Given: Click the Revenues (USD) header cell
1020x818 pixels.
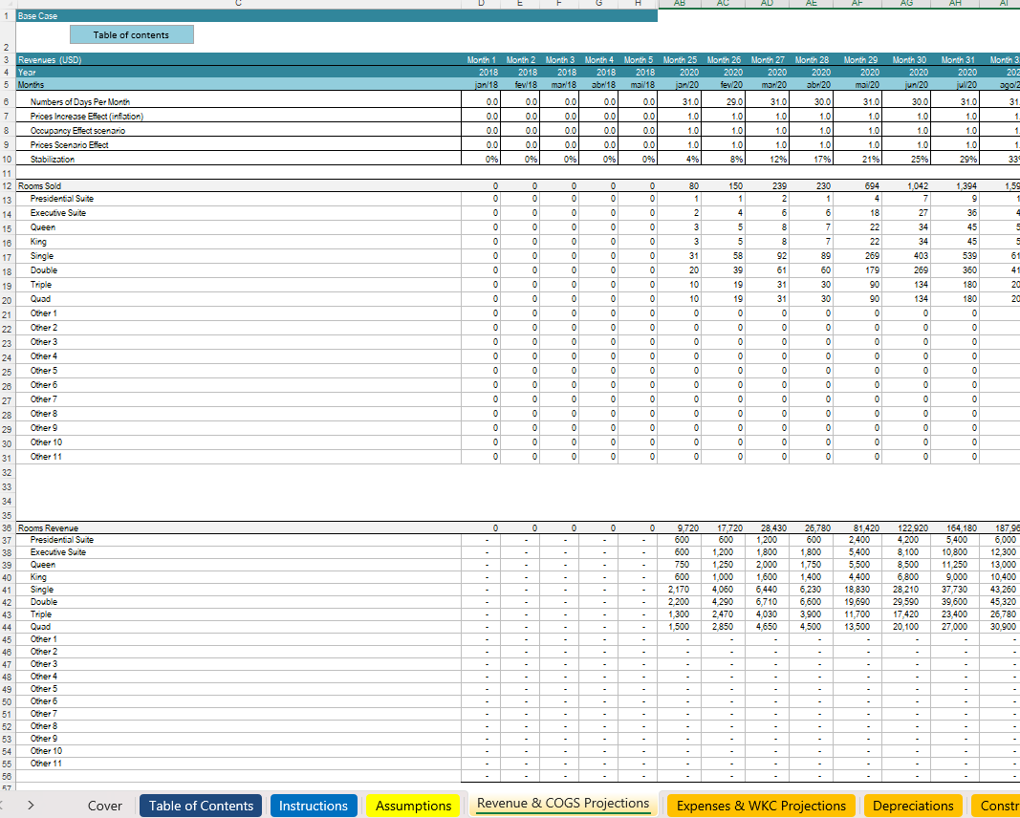Looking at the screenshot, I should click(x=50, y=60).
